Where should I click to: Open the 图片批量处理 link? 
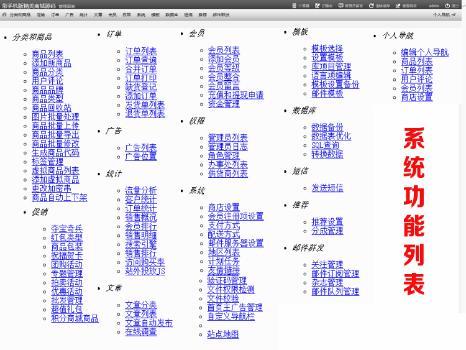point(55,117)
